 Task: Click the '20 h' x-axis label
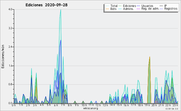154,105
